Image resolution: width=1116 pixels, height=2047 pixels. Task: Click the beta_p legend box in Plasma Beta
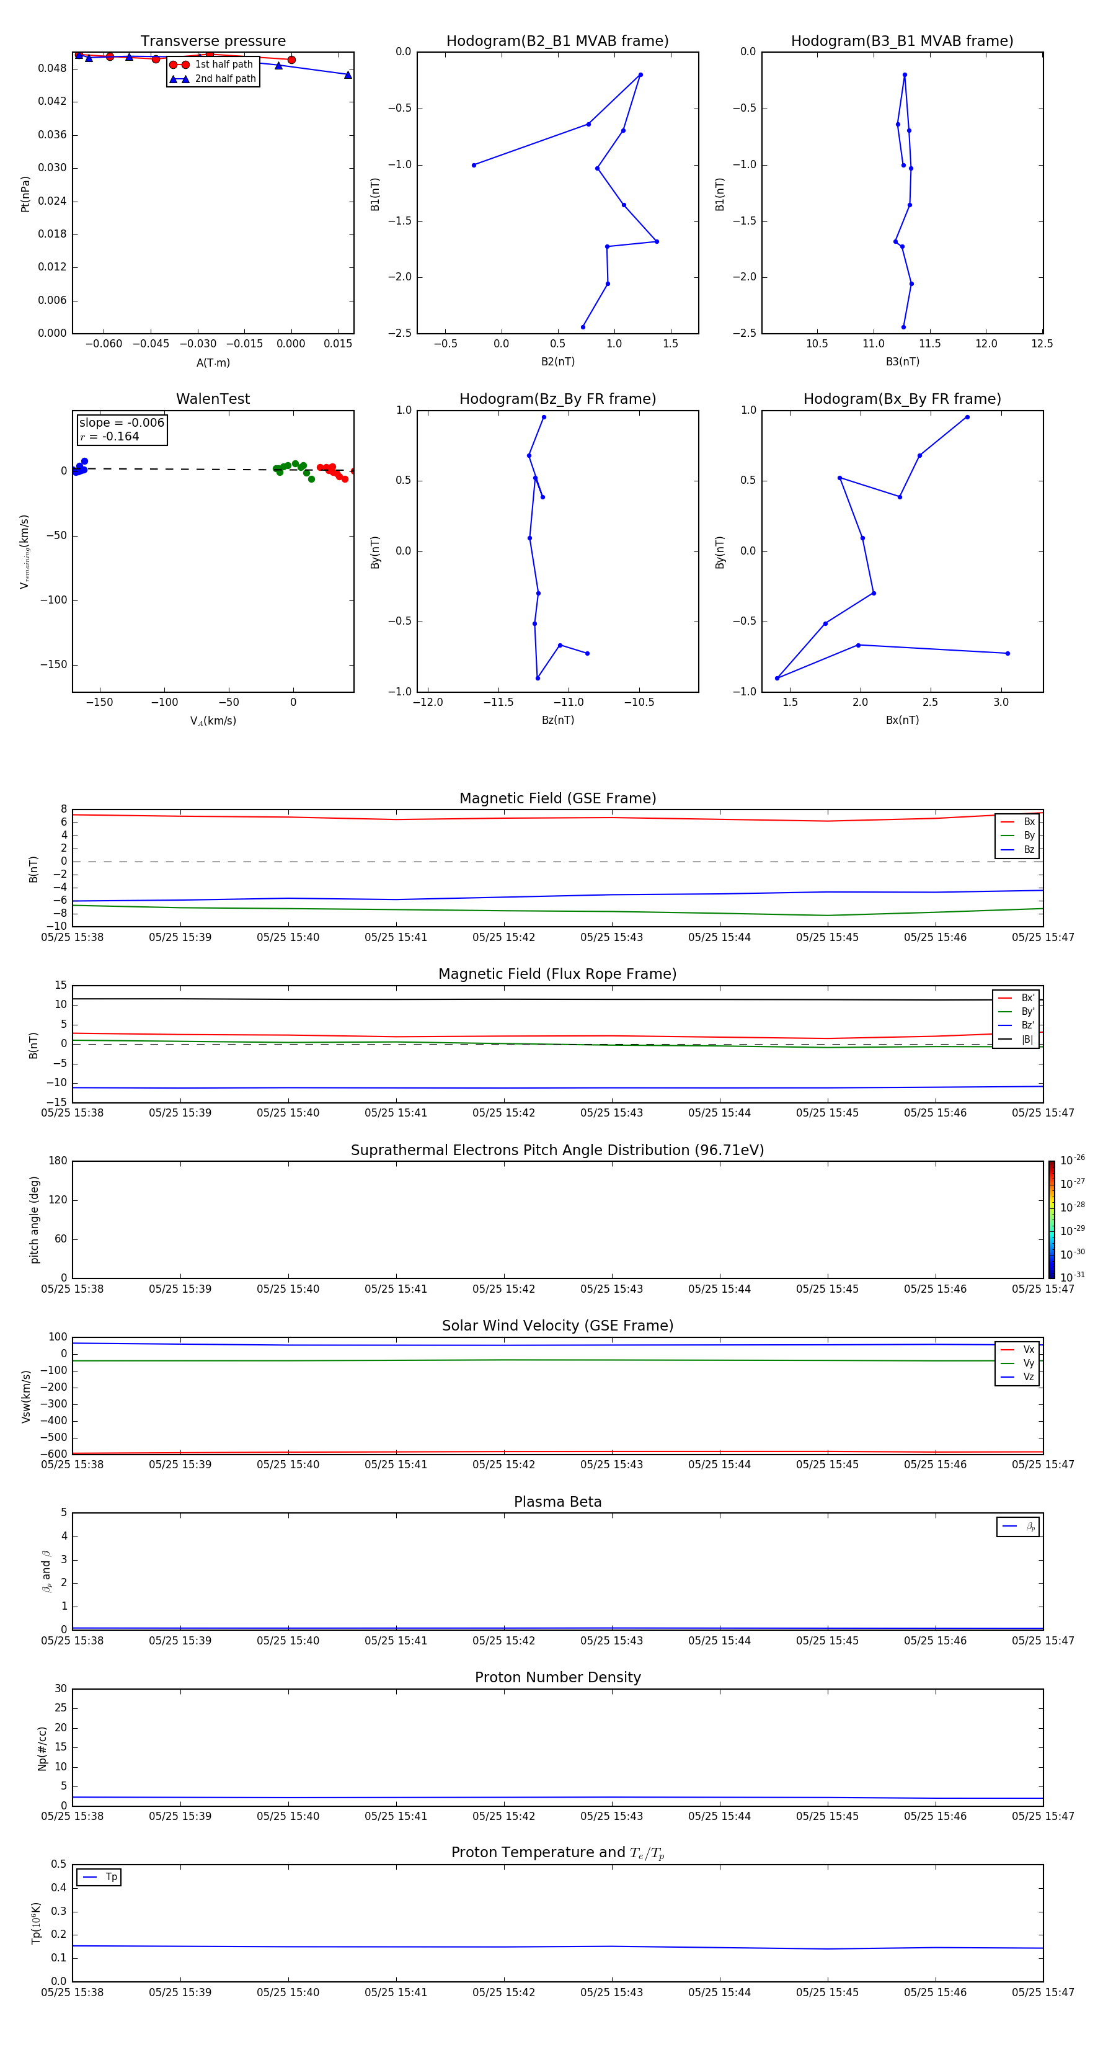1018,1527
